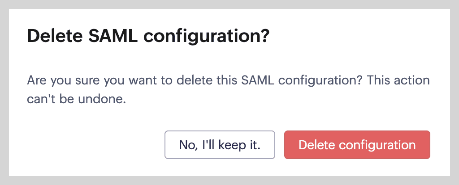Tap the button labeled "Delete configuration"
Viewport: 459px width, 185px height.
357,145
